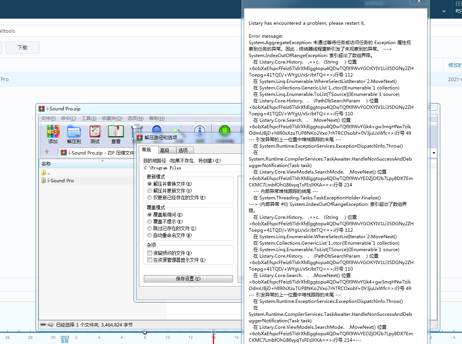462x344 pixels.
Task: Open the 文件(F) menu
Action: (x=48, y=118)
